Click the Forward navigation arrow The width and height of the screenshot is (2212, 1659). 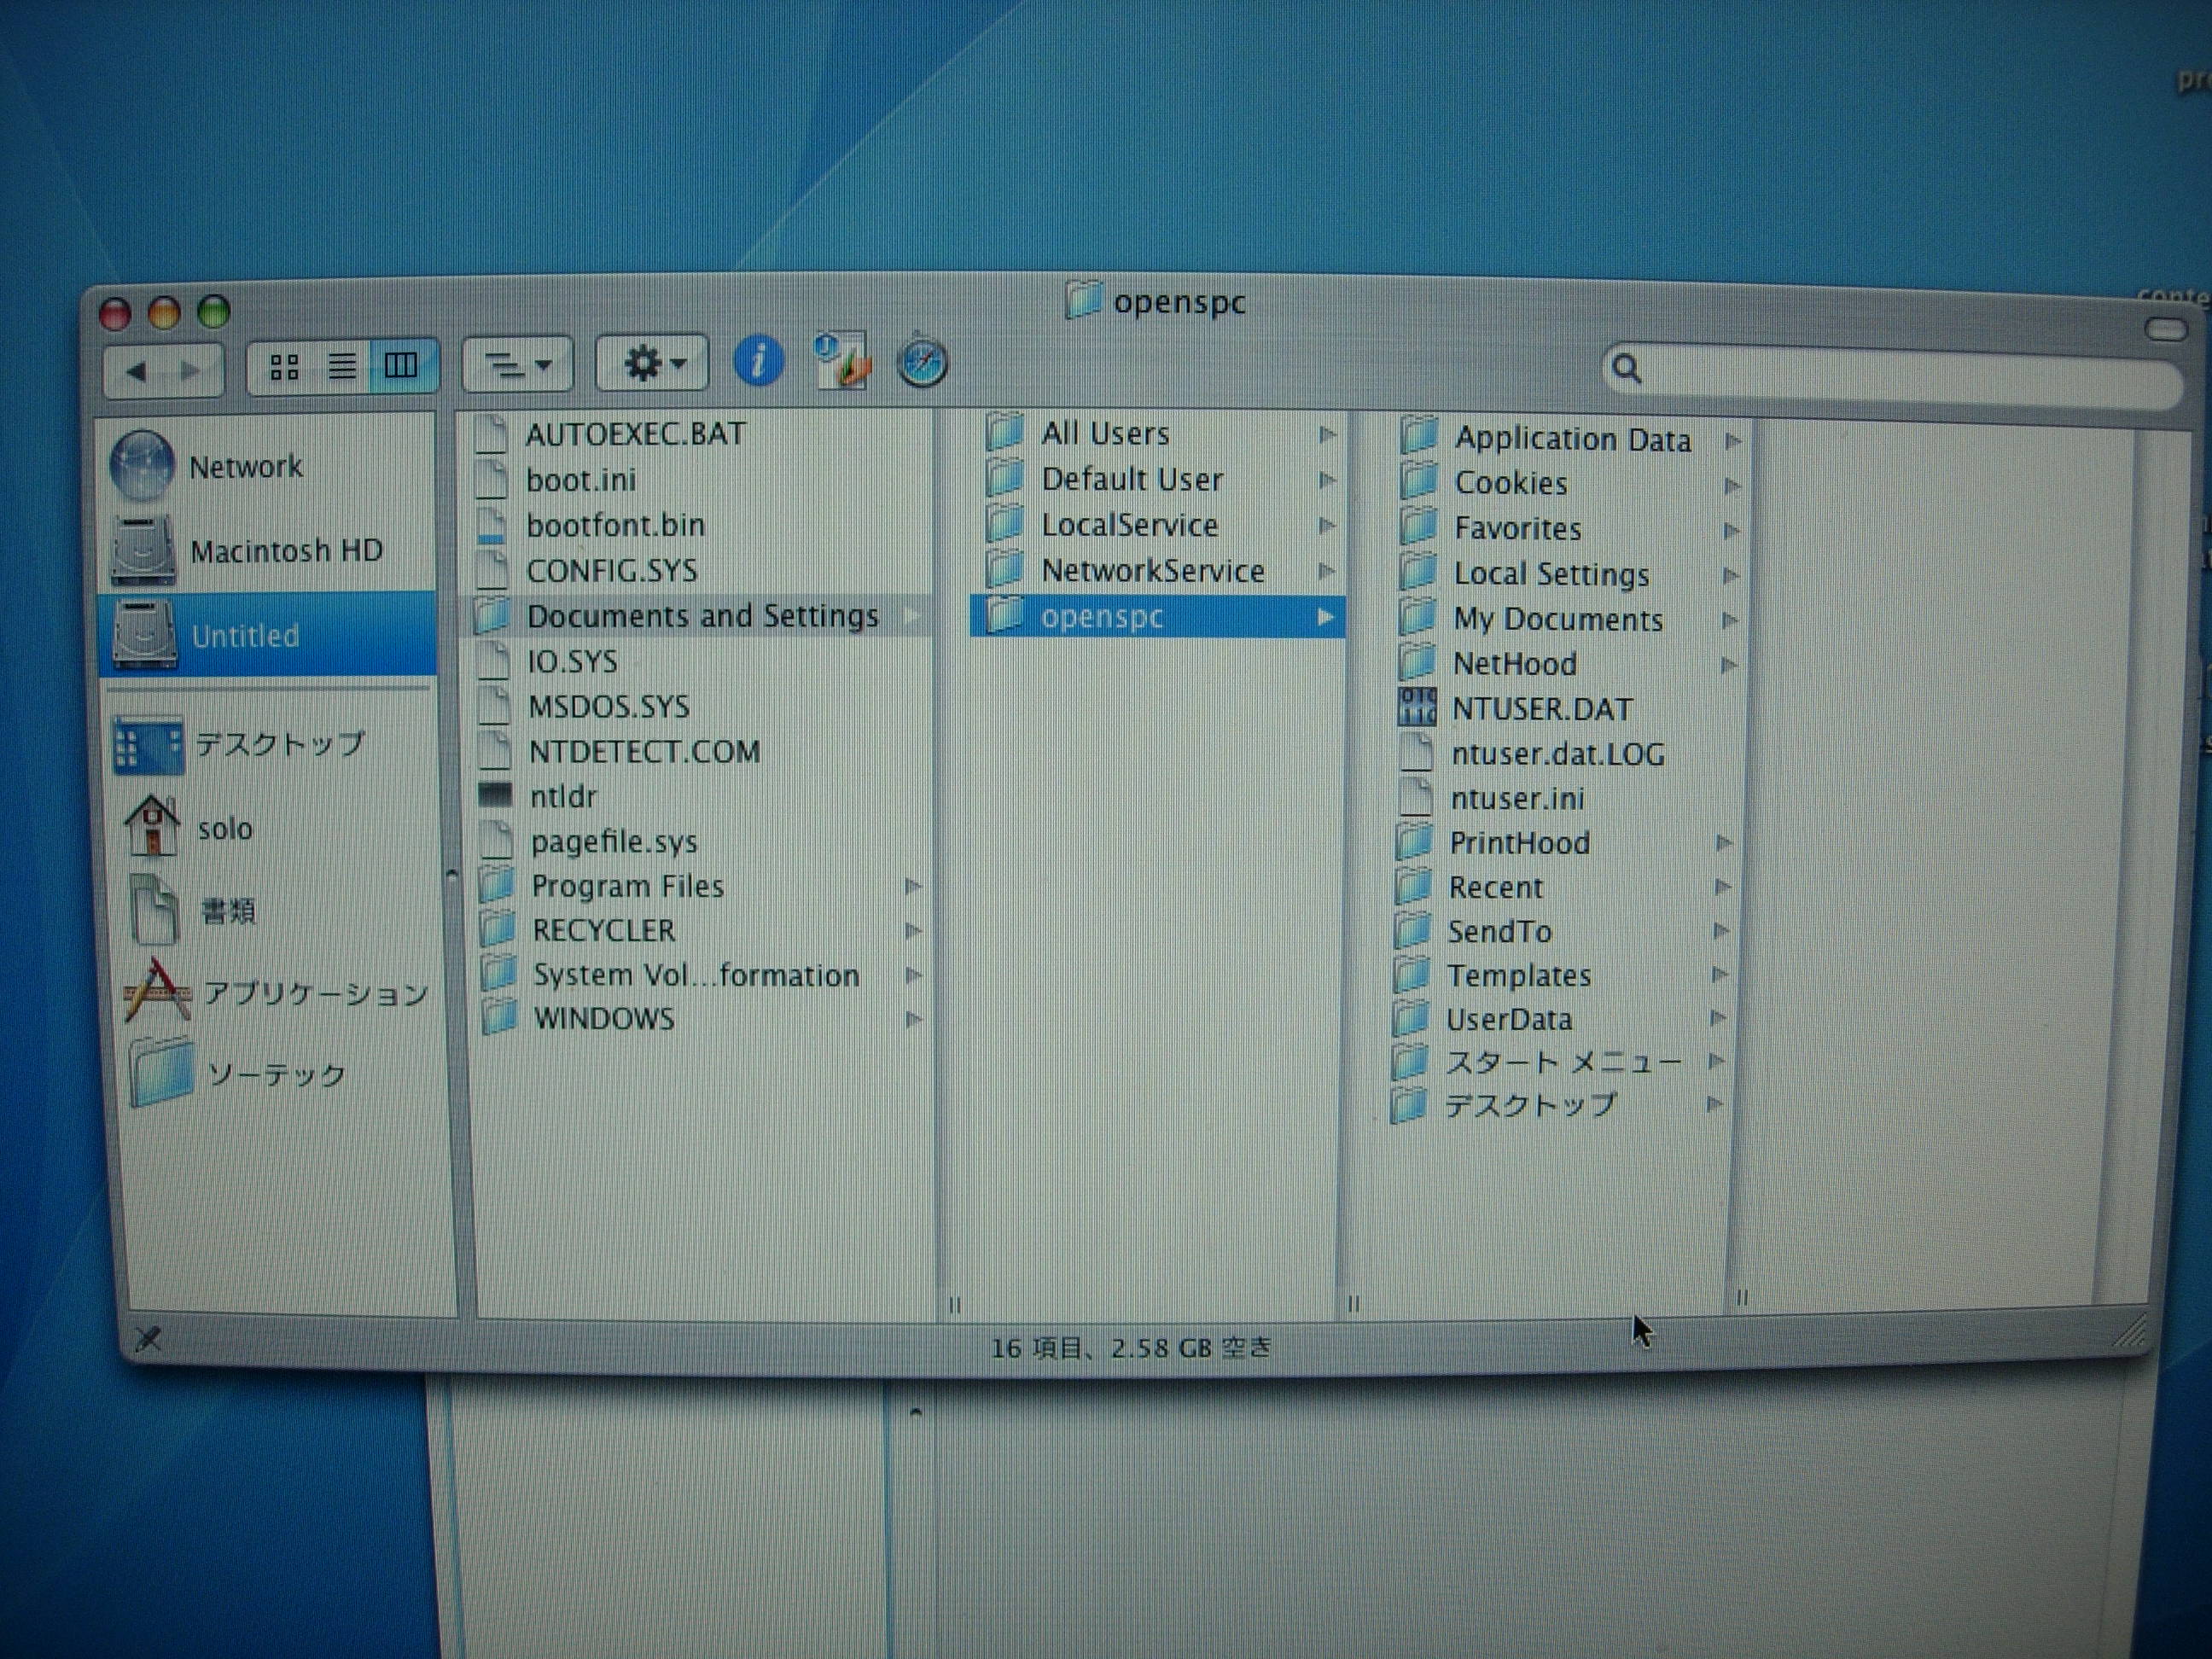point(191,372)
